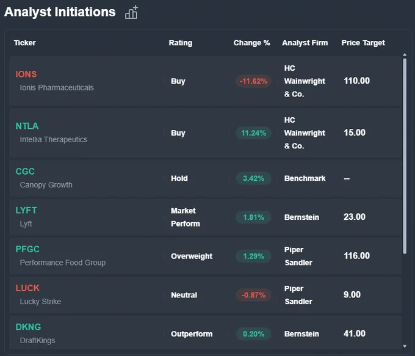Sort by the Analyst Firm column header

pyautogui.click(x=305, y=43)
